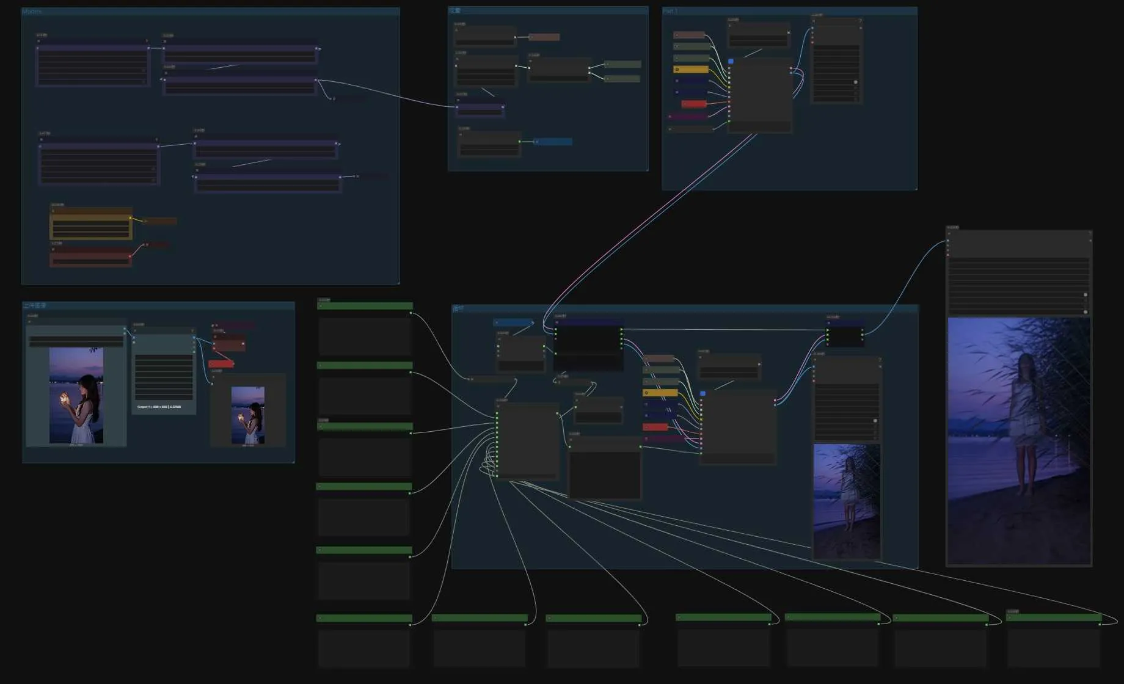This screenshot has width=1124, height=684.
Task: Collapse the top-left purple node in Models group
Action: [x=38, y=41]
